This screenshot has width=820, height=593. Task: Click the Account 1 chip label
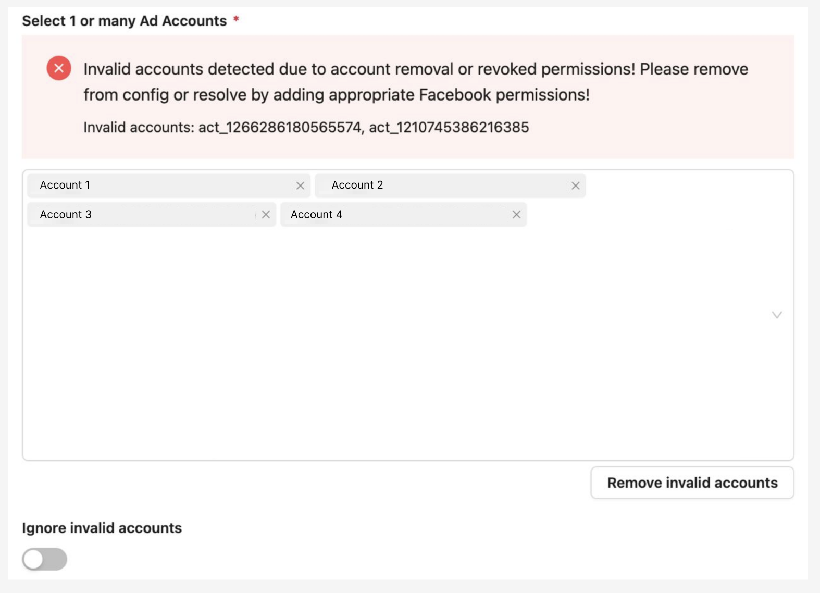pyautogui.click(x=65, y=185)
